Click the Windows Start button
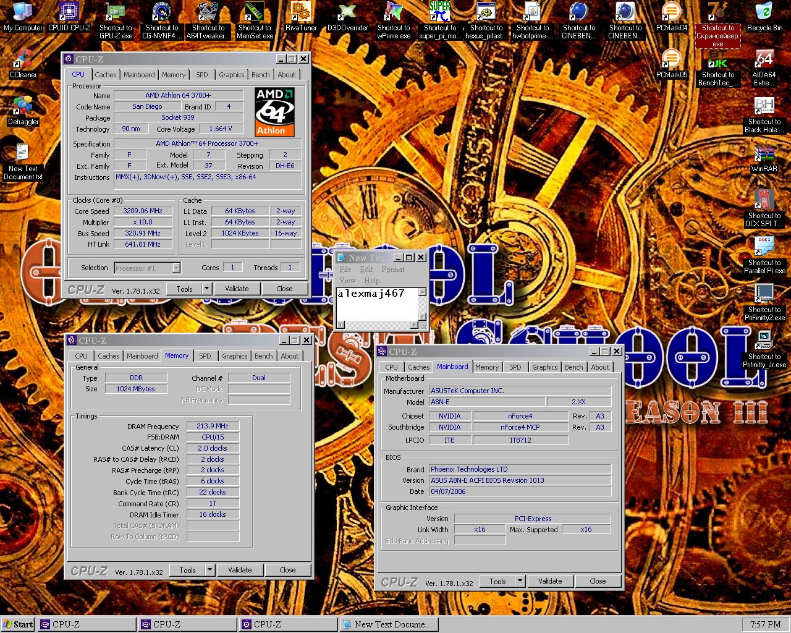 (18, 624)
